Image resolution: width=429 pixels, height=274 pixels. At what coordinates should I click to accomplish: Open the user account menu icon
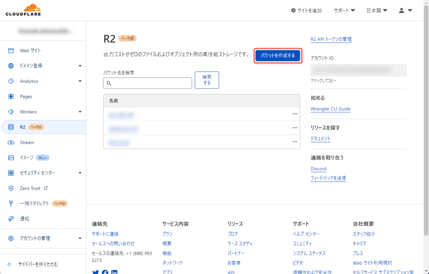401,10
